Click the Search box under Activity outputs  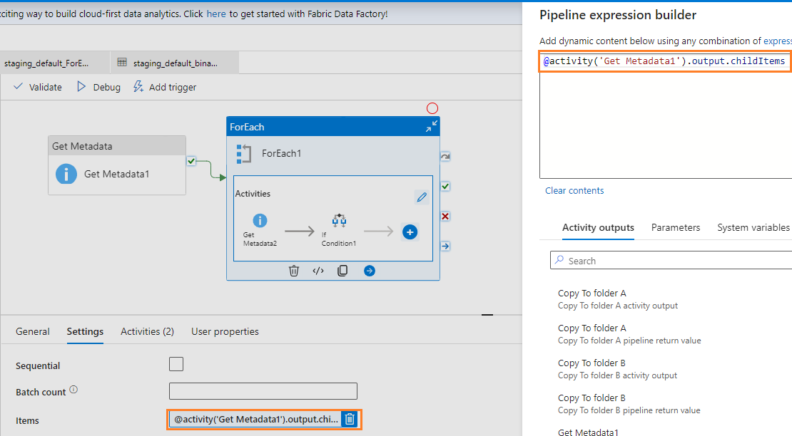[671, 261]
